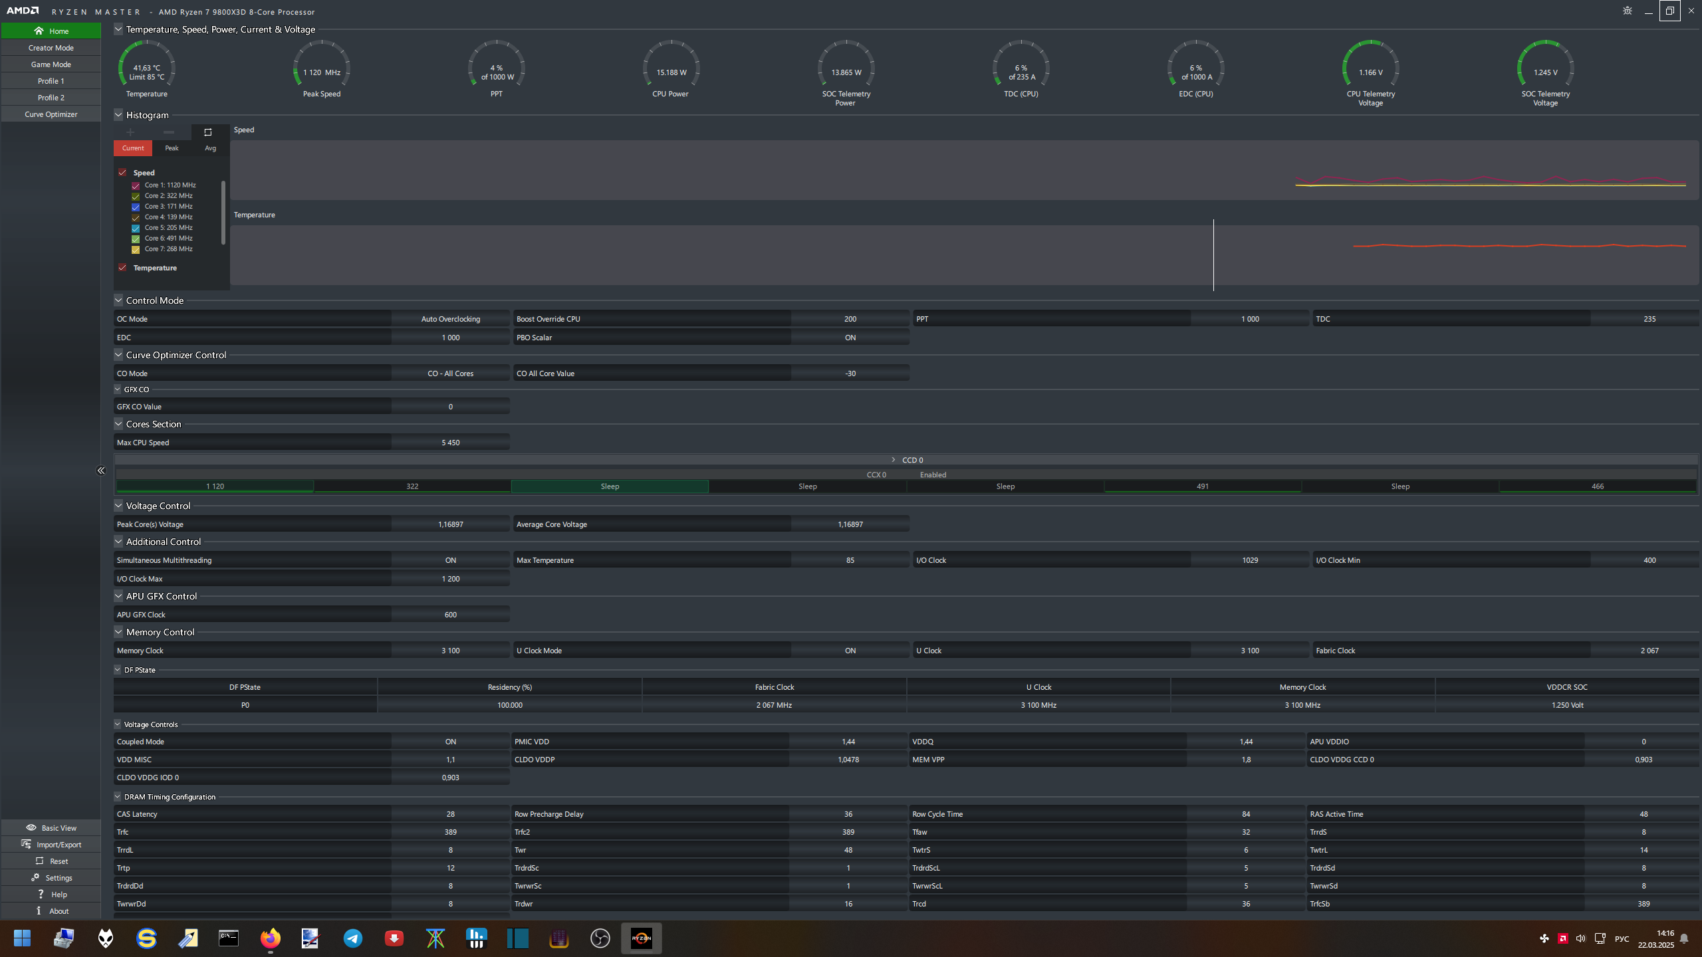The height and width of the screenshot is (957, 1702).
Task: Collapse the Memory Control section chevron
Action: coord(118,632)
